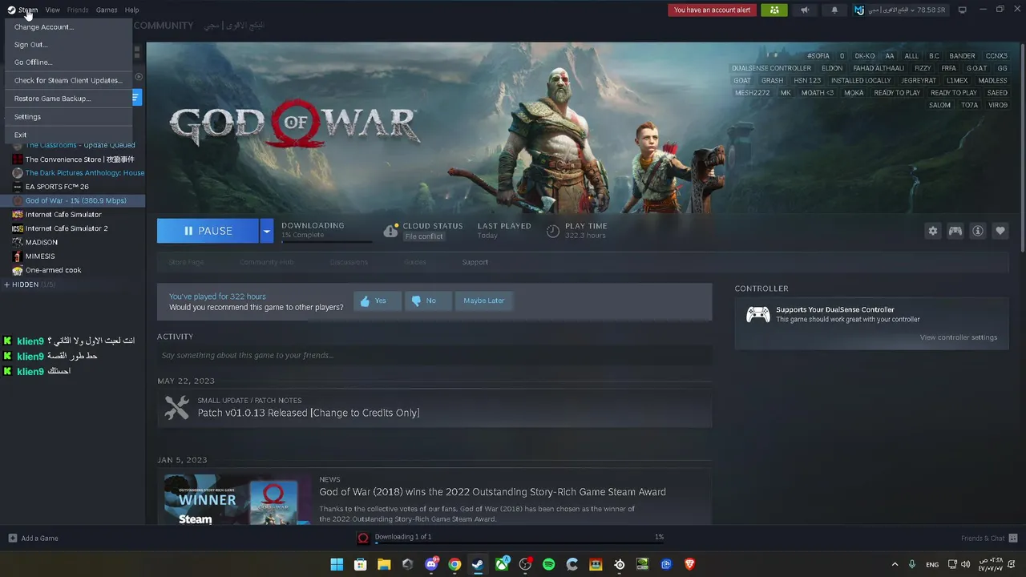The height and width of the screenshot is (577, 1026).
Task: Choose Exit from Steam menu
Action: click(x=68, y=135)
